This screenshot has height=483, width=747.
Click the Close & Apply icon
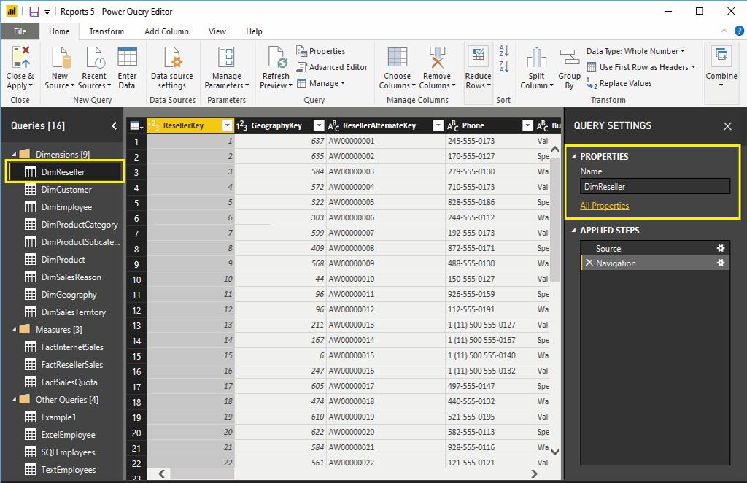click(20, 58)
